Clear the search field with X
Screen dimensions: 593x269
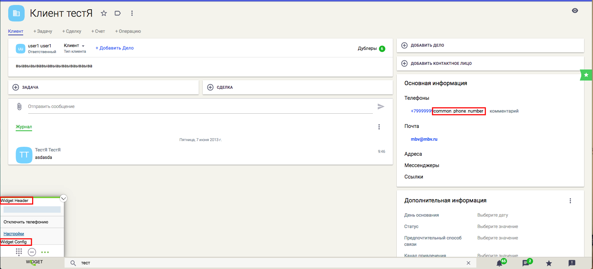[x=468, y=263]
